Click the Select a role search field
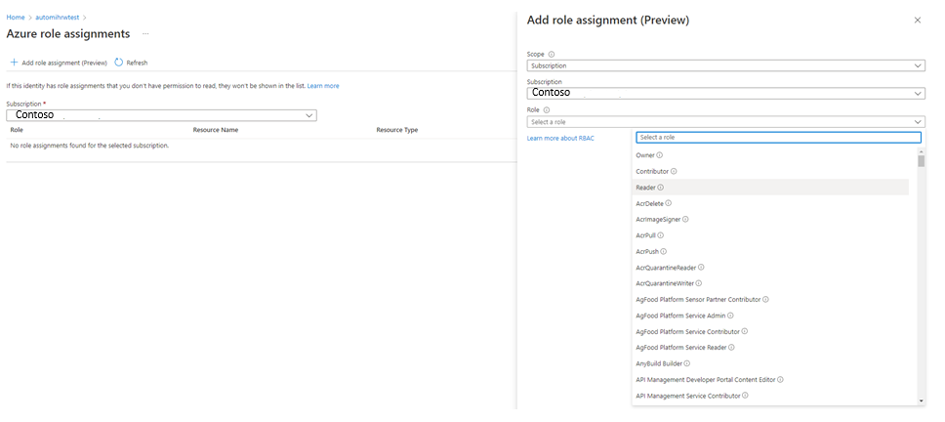The image size is (945, 422). [x=777, y=138]
